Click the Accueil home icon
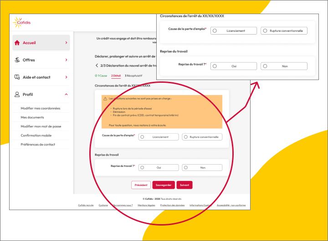This screenshot has height=241, width=328. tap(17, 43)
